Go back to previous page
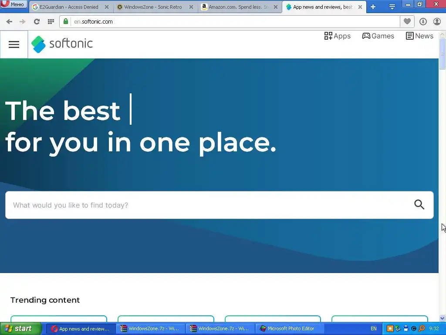Image resolution: width=446 pixels, height=335 pixels. tap(9, 22)
